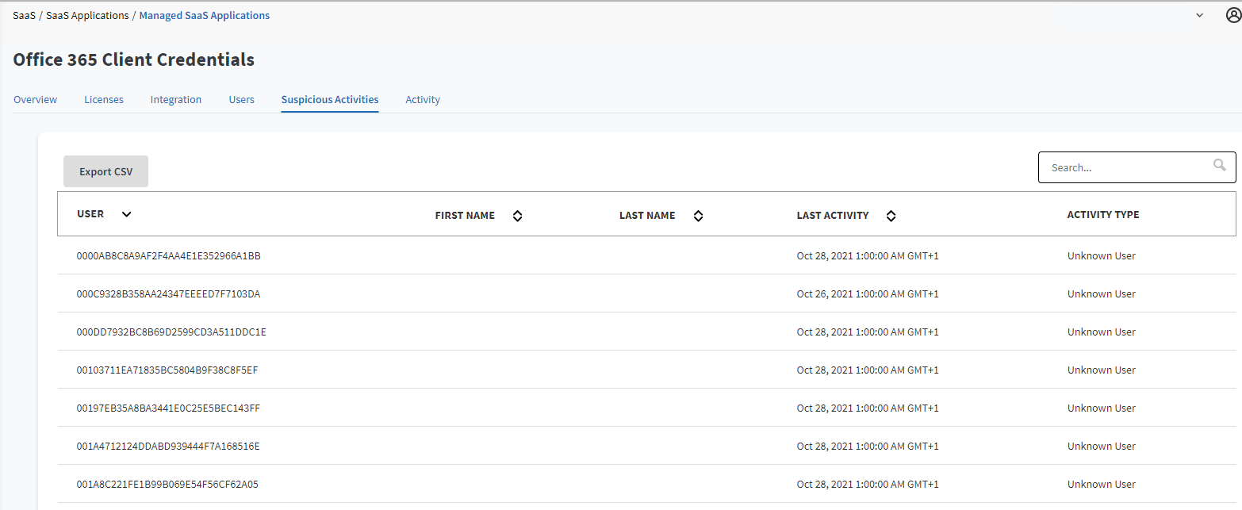This screenshot has width=1242, height=510.
Task: Click the search magnifier icon
Action: point(1219,165)
